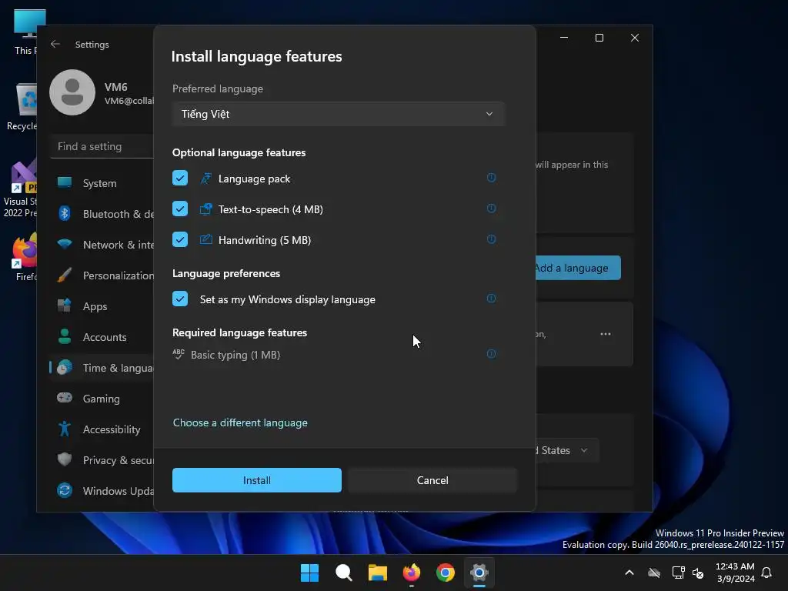Click the VM6 user avatar

[x=72, y=92]
